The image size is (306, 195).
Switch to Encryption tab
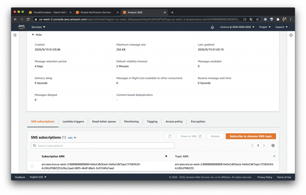(198, 122)
